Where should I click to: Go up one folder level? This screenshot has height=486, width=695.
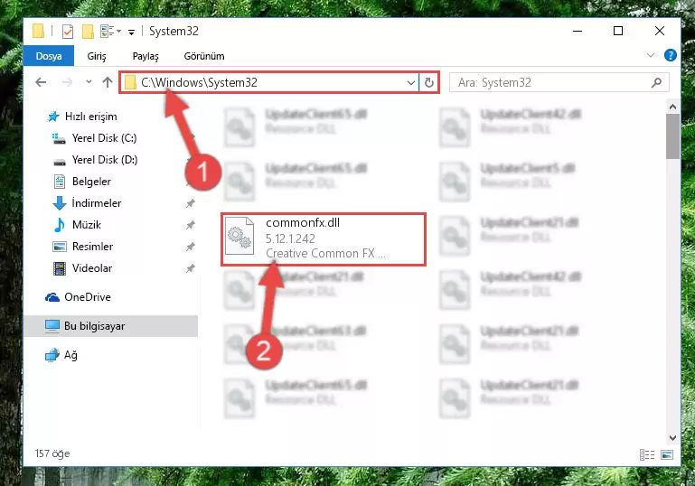click(108, 82)
